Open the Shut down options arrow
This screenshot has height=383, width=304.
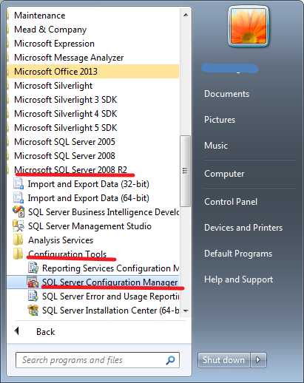coord(258,360)
